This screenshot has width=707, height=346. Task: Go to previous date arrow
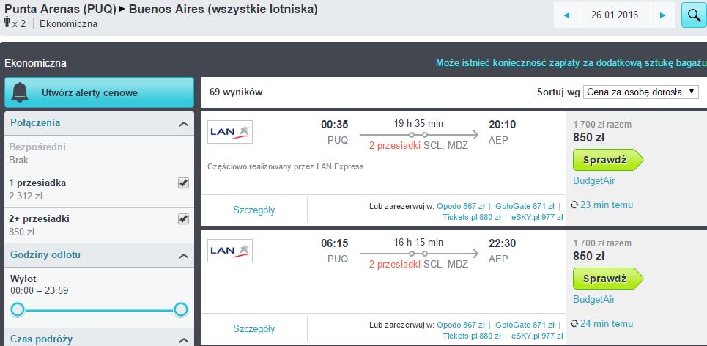(567, 15)
